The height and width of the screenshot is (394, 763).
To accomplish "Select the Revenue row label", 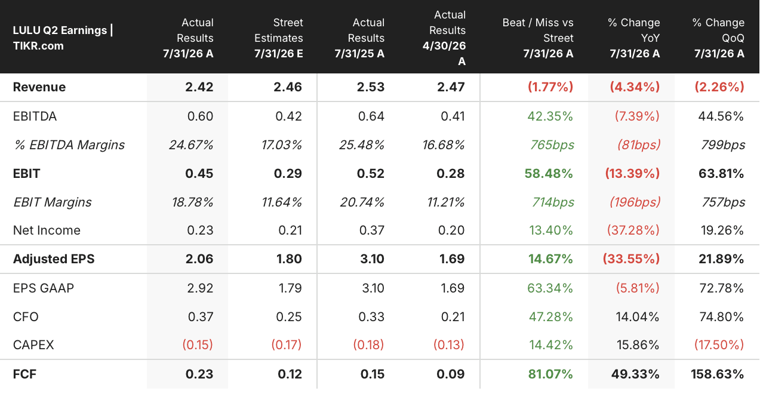I will (39, 87).
